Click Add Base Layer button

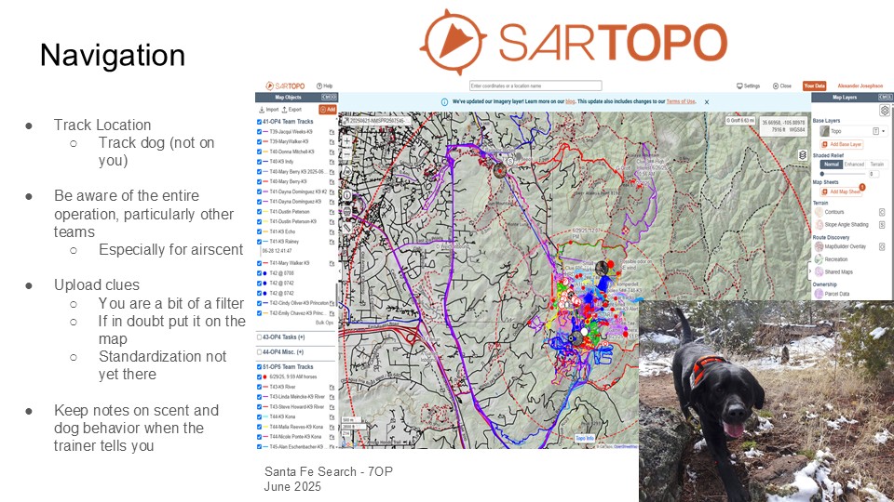(842, 145)
